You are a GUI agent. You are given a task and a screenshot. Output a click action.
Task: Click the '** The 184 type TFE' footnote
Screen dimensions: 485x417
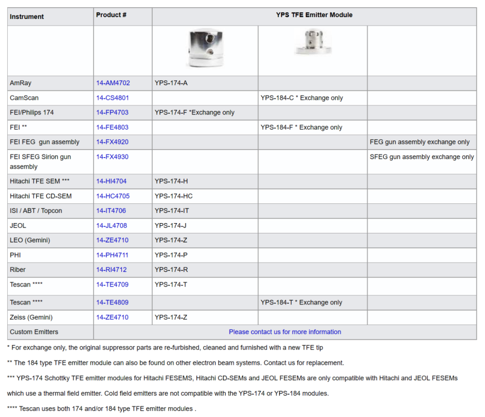[176, 363]
